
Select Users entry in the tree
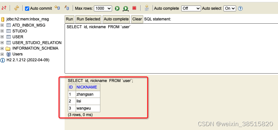tap(18, 54)
